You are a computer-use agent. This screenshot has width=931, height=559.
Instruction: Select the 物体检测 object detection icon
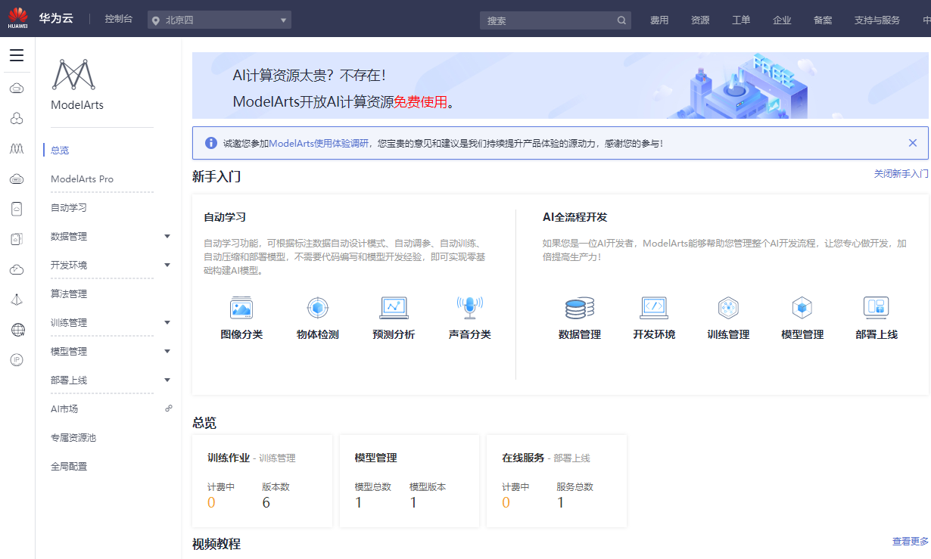(317, 308)
